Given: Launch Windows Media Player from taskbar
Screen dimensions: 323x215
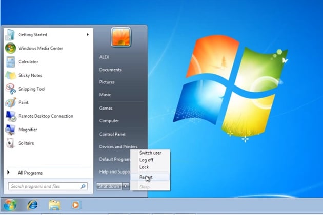Looking at the screenshot, I should click(x=76, y=205).
